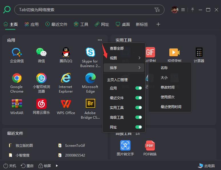Open the GIF录制 tool

pyautogui.click(x=150, y=52)
